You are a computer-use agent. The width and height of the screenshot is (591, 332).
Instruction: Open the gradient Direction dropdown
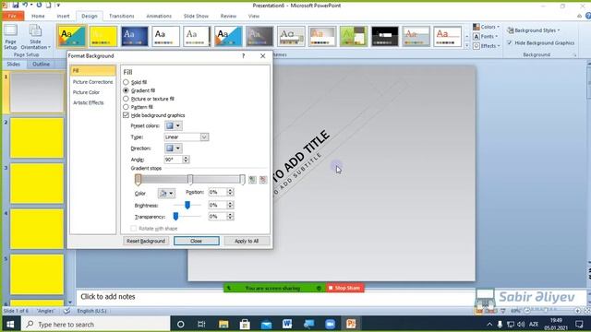click(174, 148)
